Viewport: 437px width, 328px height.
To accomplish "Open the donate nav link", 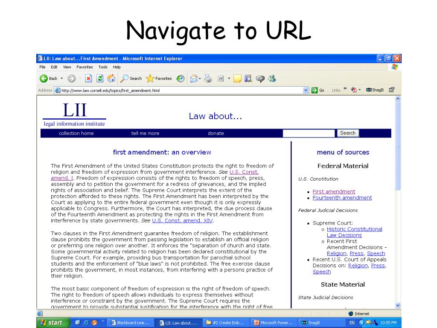I will (216, 133).
